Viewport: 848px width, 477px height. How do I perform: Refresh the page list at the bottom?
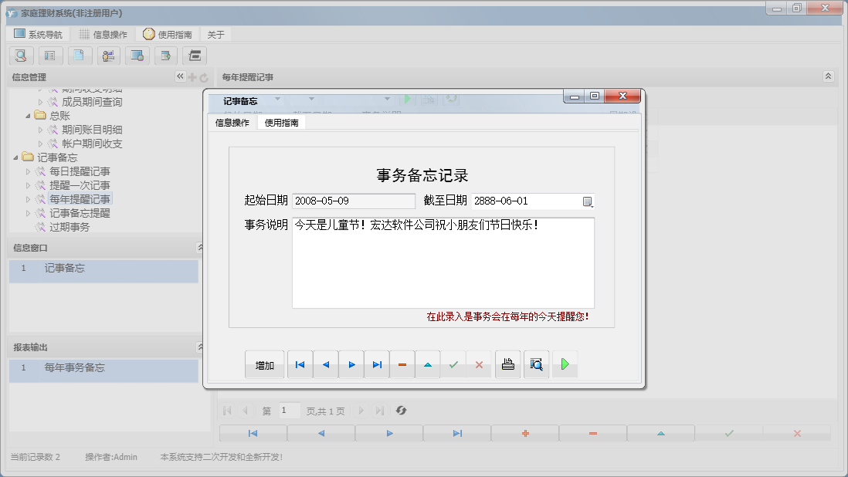pos(401,410)
